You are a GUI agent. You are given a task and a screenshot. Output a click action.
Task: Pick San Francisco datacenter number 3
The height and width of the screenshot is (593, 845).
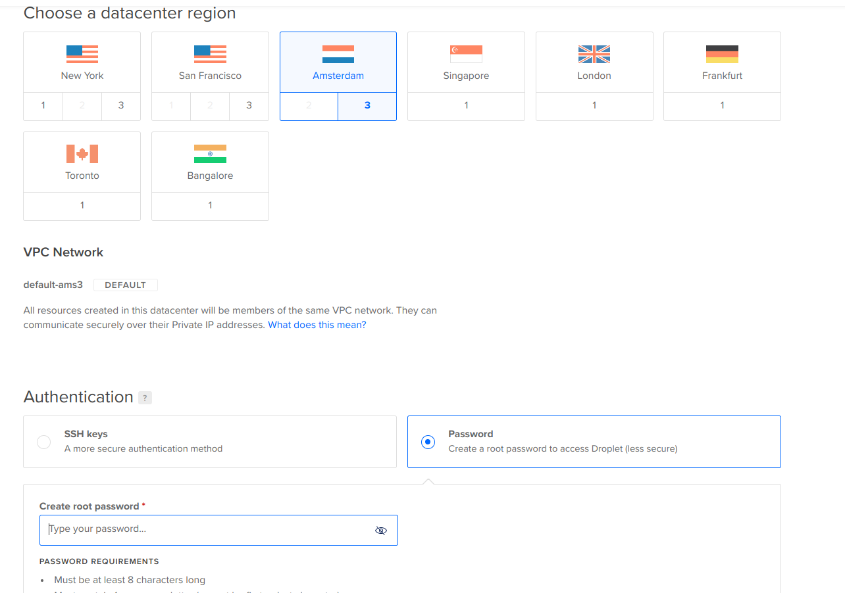(249, 106)
